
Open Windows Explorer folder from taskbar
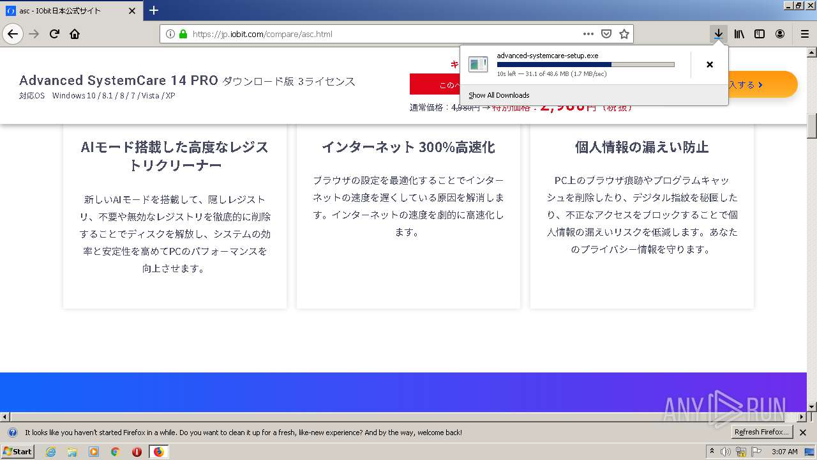pos(72,452)
